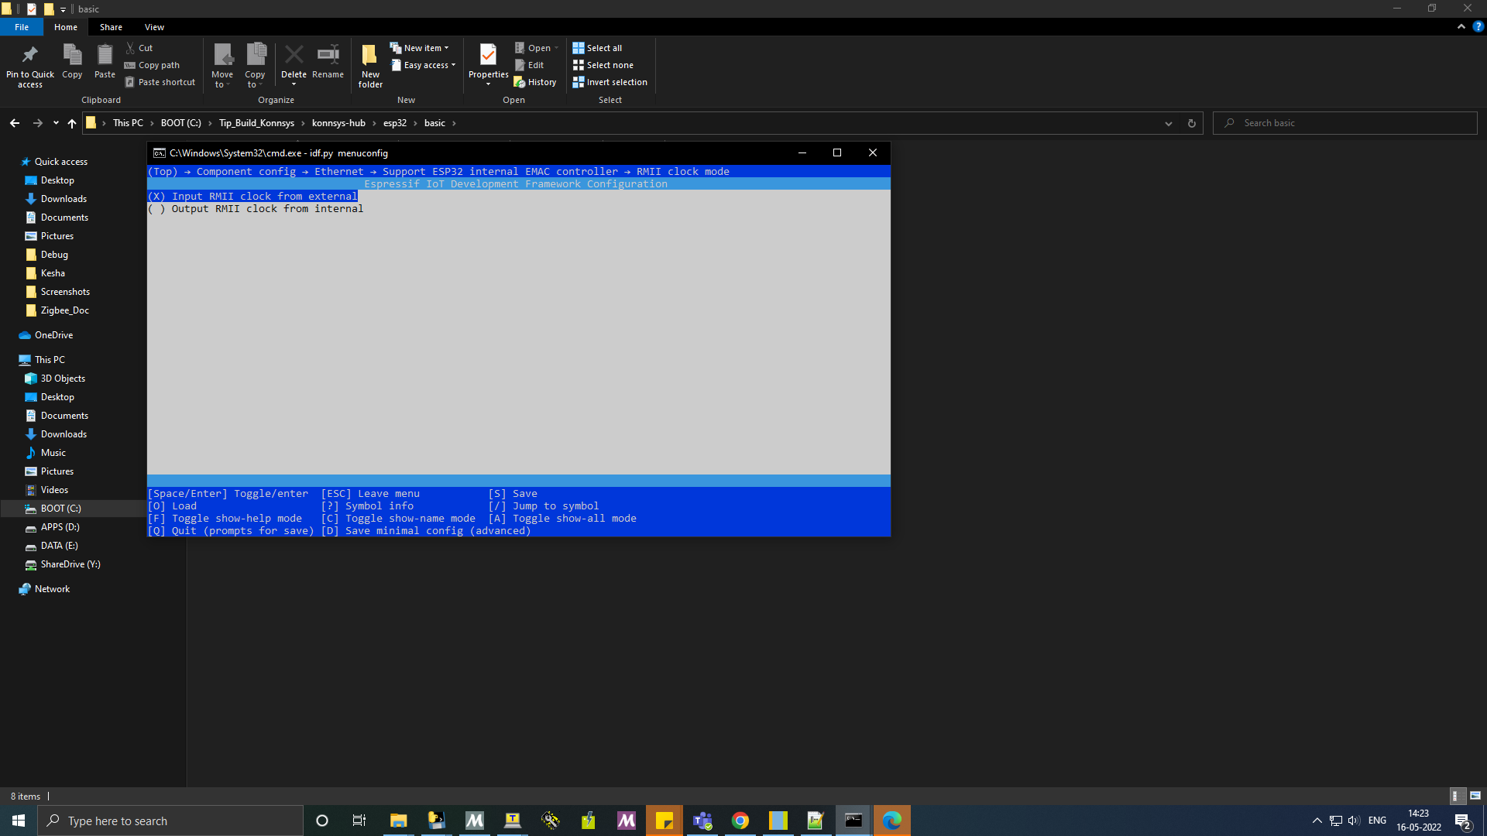Click Invert selection in ribbon
Viewport: 1487px width, 836px height.
click(x=610, y=82)
